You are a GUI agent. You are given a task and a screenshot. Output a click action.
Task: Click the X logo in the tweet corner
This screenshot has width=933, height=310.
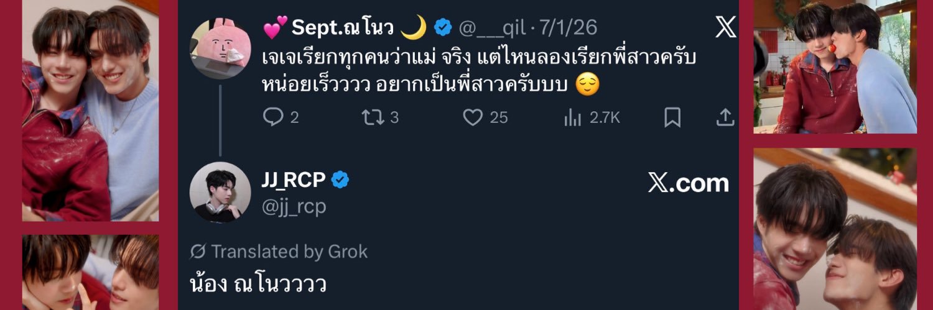(725, 27)
